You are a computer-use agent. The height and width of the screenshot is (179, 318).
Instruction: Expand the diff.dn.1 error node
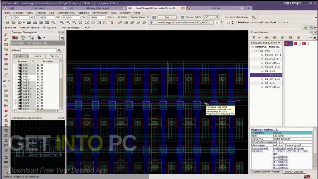pyautogui.click(x=262, y=87)
